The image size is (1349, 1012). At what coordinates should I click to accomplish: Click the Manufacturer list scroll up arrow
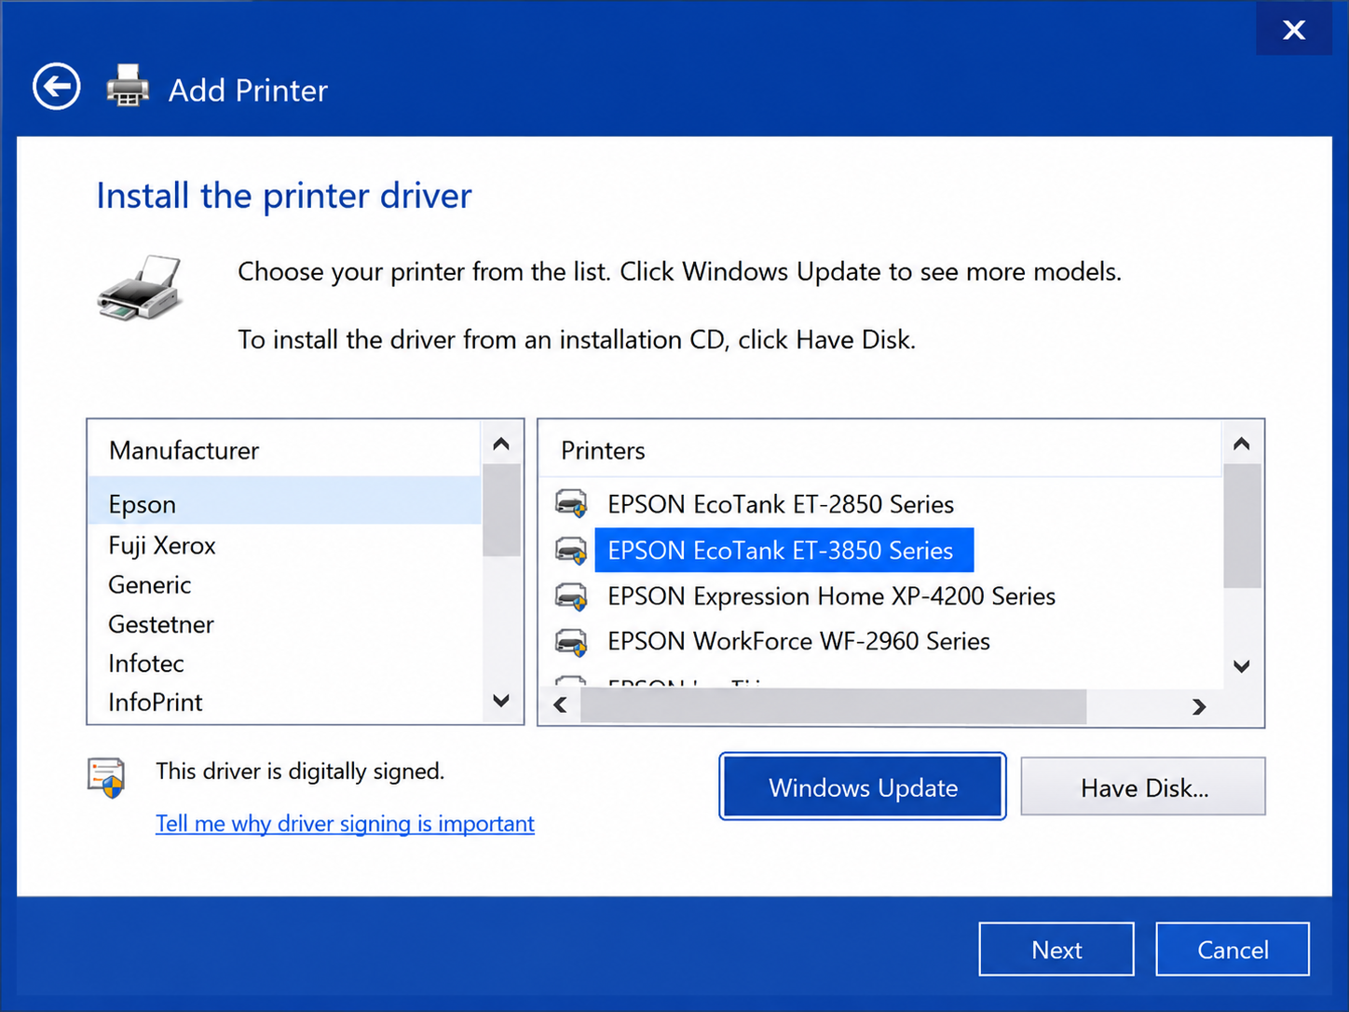click(x=501, y=444)
